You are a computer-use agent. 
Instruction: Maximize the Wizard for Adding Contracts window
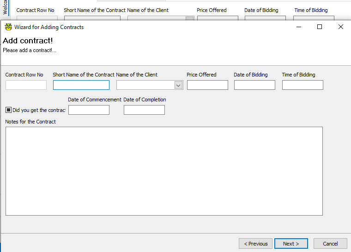point(320,27)
